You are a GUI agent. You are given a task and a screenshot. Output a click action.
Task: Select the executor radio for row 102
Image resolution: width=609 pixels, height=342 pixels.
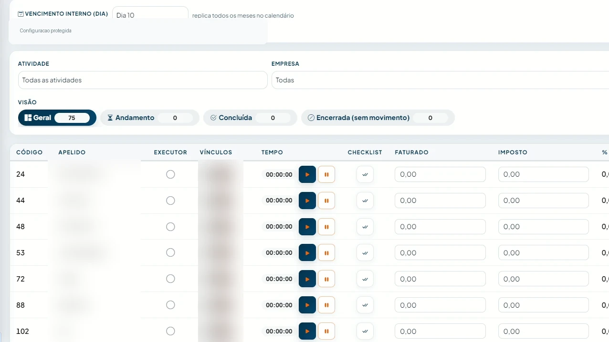(x=170, y=332)
